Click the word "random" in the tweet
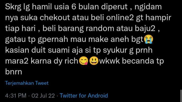This screenshot has width=182, height=102. (100, 28)
